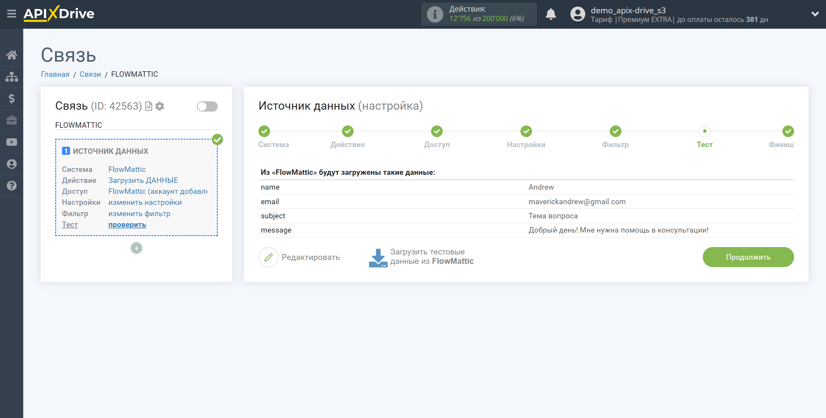Open the video tutorials sidebar icon
Viewport: 826px width, 418px height.
[12, 142]
